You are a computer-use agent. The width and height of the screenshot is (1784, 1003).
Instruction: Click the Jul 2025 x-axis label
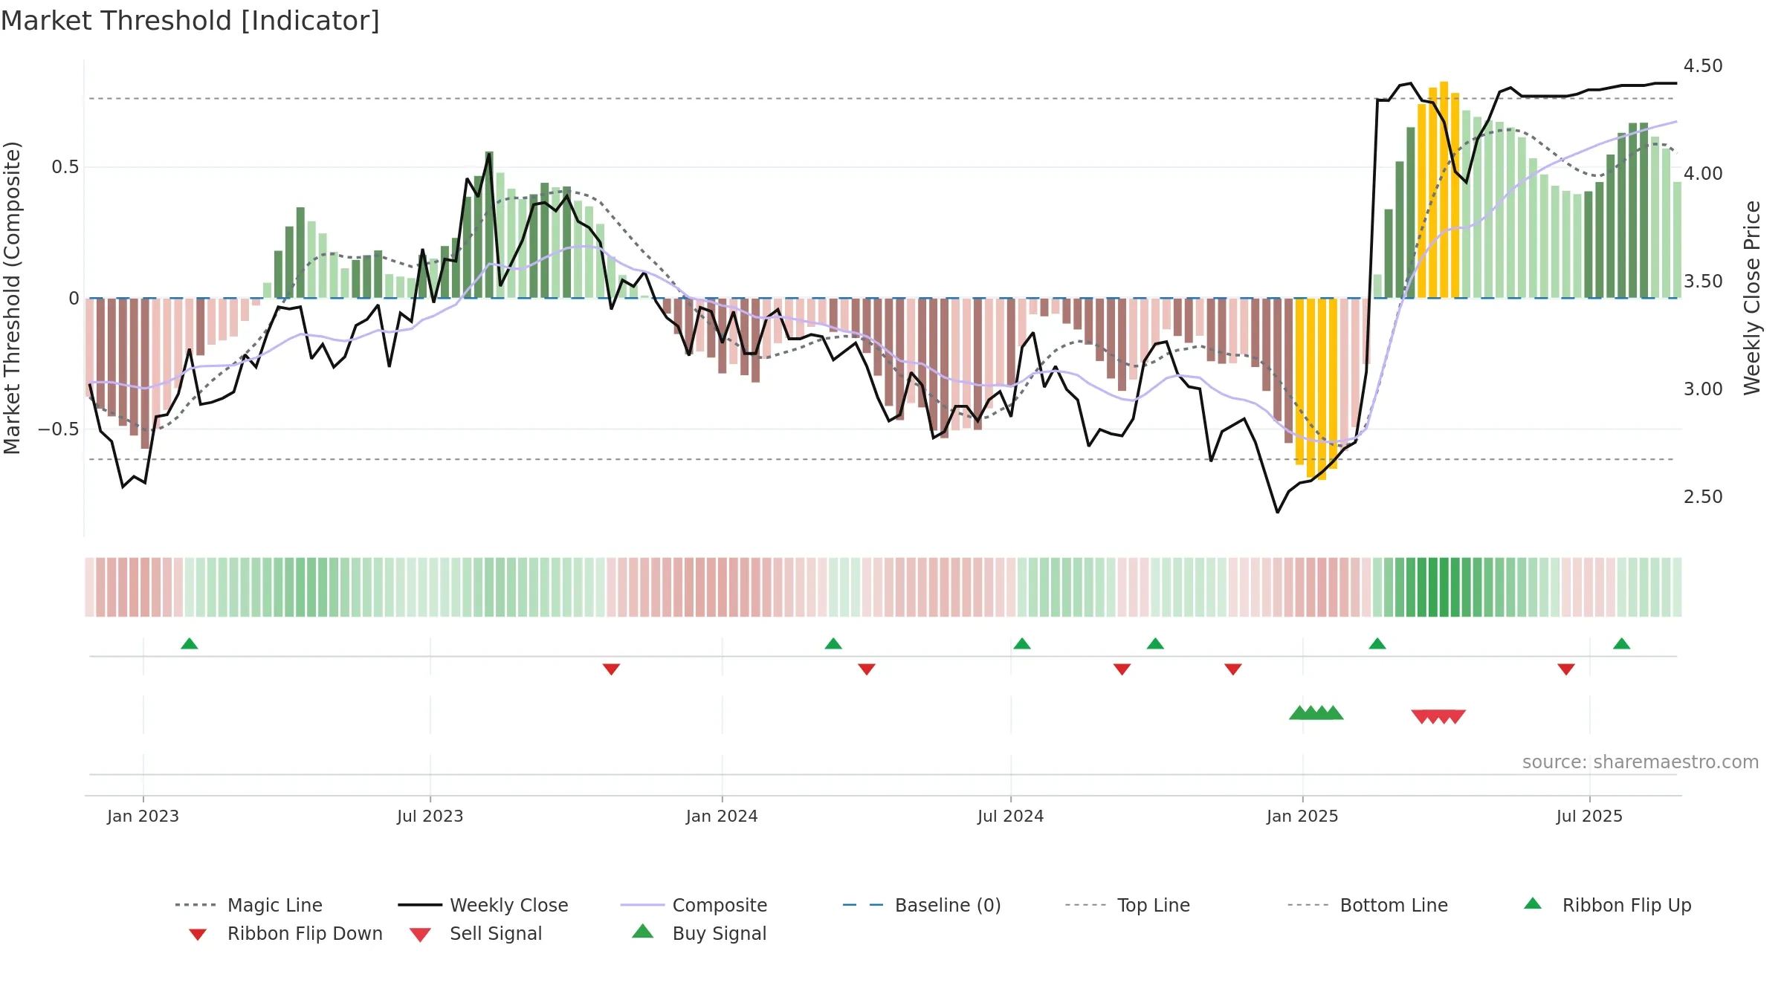pos(1590,816)
